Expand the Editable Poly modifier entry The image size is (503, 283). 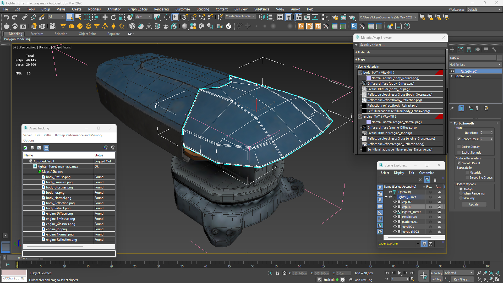point(452,76)
